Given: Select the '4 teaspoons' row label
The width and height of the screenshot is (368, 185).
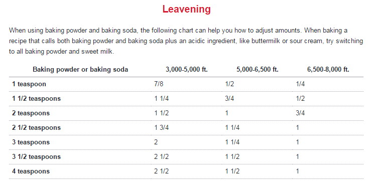Looking at the screenshot, I should [31, 171].
